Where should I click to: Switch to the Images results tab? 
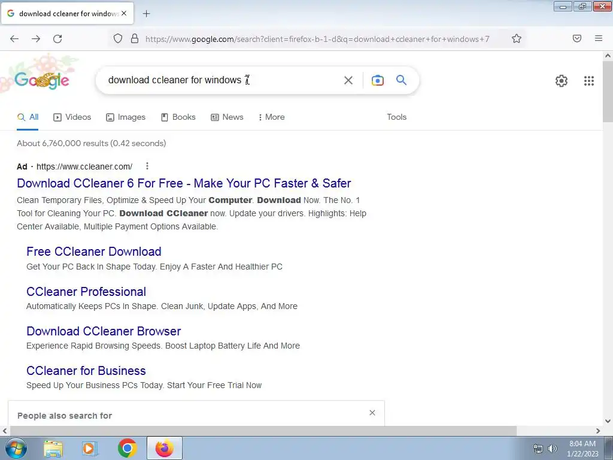(126, 117)
